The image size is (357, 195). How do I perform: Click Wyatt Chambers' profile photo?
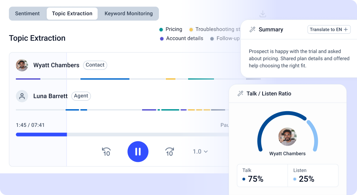tap(22, 65)
